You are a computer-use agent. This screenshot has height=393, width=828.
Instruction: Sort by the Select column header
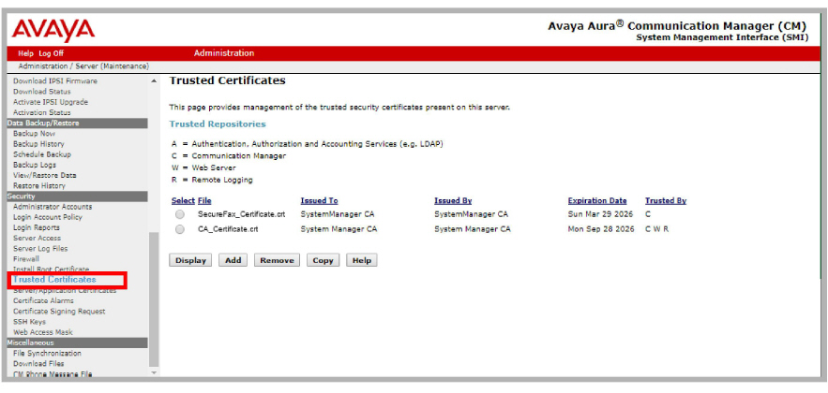(x=183, y=201)
